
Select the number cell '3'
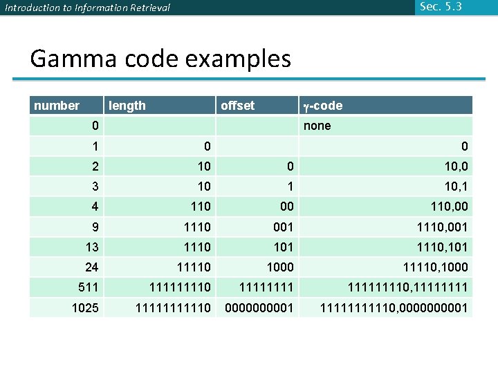tap(66, 186)
